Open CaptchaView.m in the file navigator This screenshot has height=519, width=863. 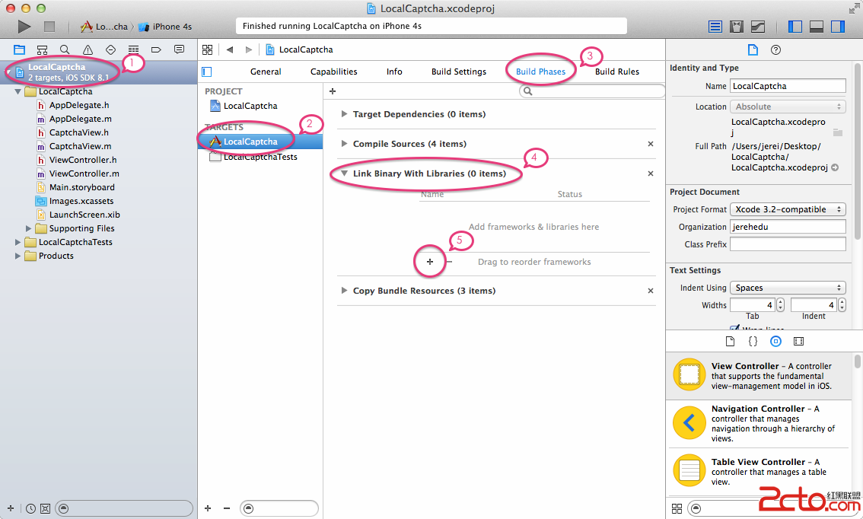click(x=80, y=146)
